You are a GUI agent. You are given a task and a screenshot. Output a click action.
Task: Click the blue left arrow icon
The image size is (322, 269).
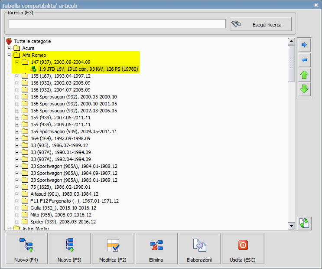pos(304,60)
